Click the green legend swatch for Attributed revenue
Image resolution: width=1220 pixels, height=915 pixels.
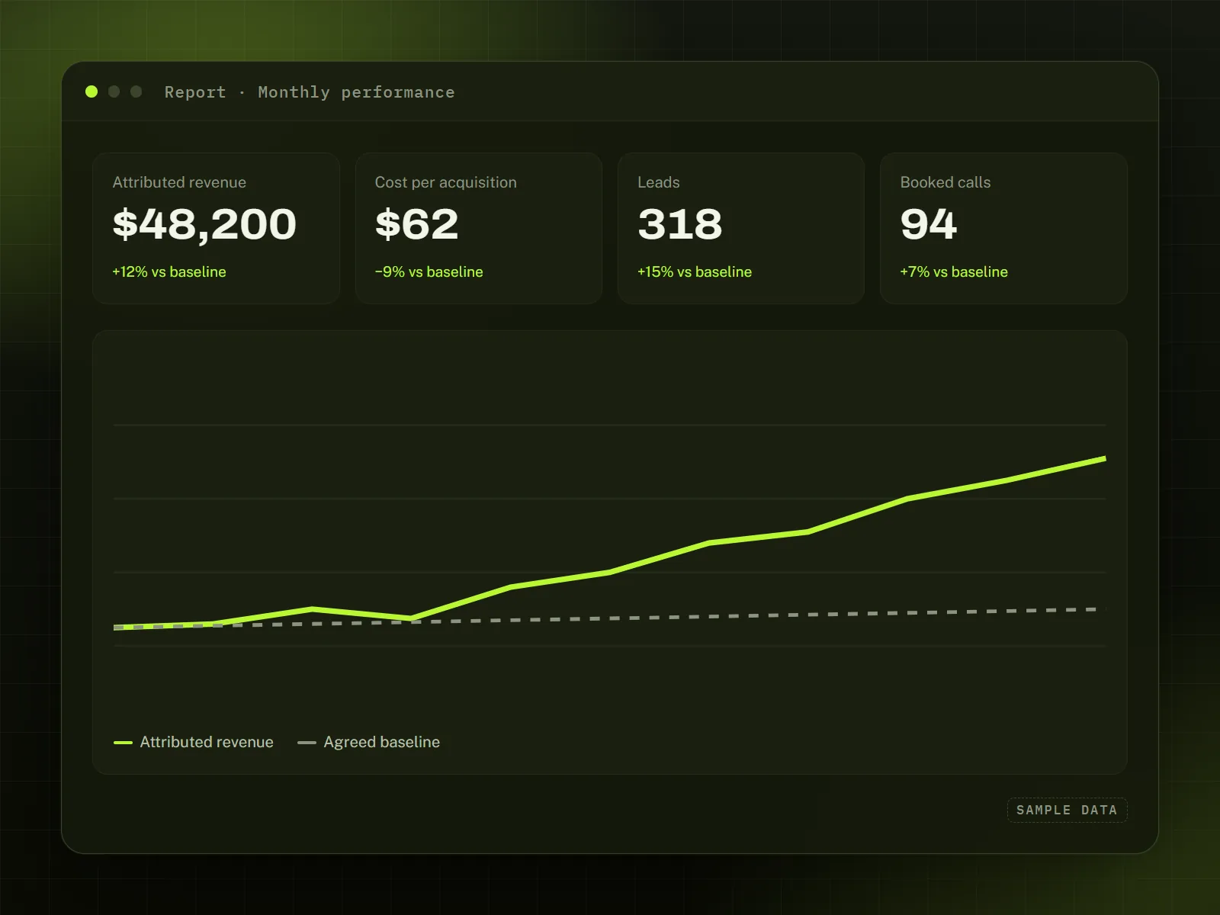click(123, 742)
